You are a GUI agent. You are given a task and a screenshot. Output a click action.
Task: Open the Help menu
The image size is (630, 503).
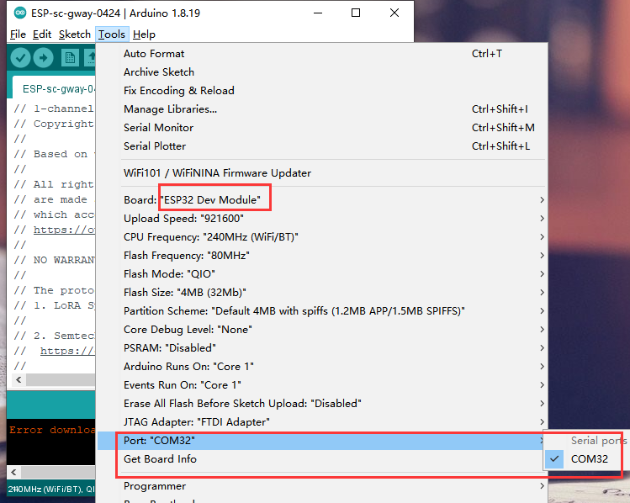[x=144, y=34]
